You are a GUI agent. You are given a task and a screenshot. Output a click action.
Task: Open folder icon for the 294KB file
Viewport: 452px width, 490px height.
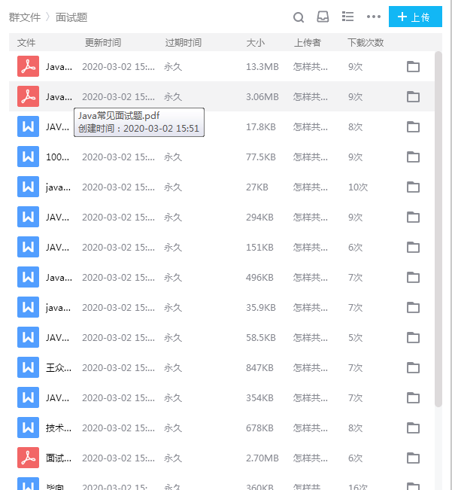pos(413,217)
